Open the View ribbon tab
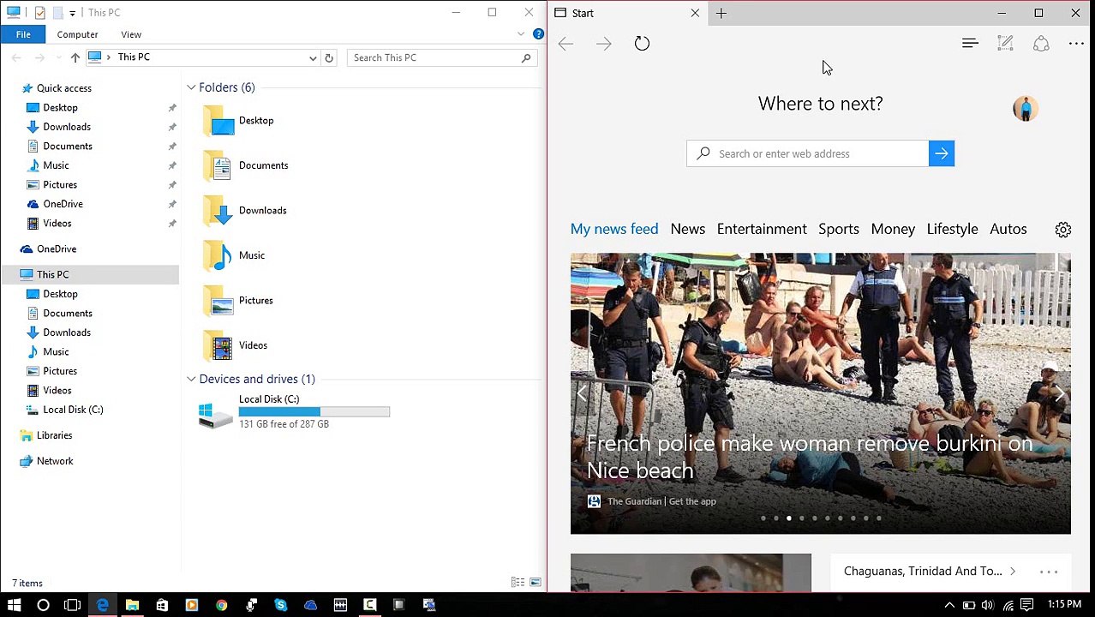1095x617 pixels. point(131,34)
